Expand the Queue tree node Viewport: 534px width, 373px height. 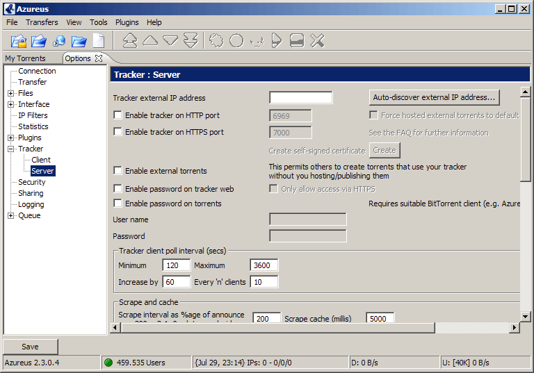point(11,216)
